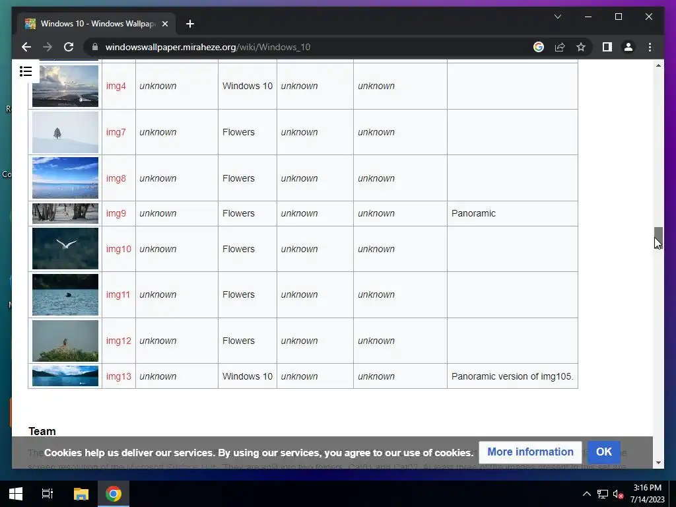
Task: Expand the tab search chevron
Action: pos(557,17)
